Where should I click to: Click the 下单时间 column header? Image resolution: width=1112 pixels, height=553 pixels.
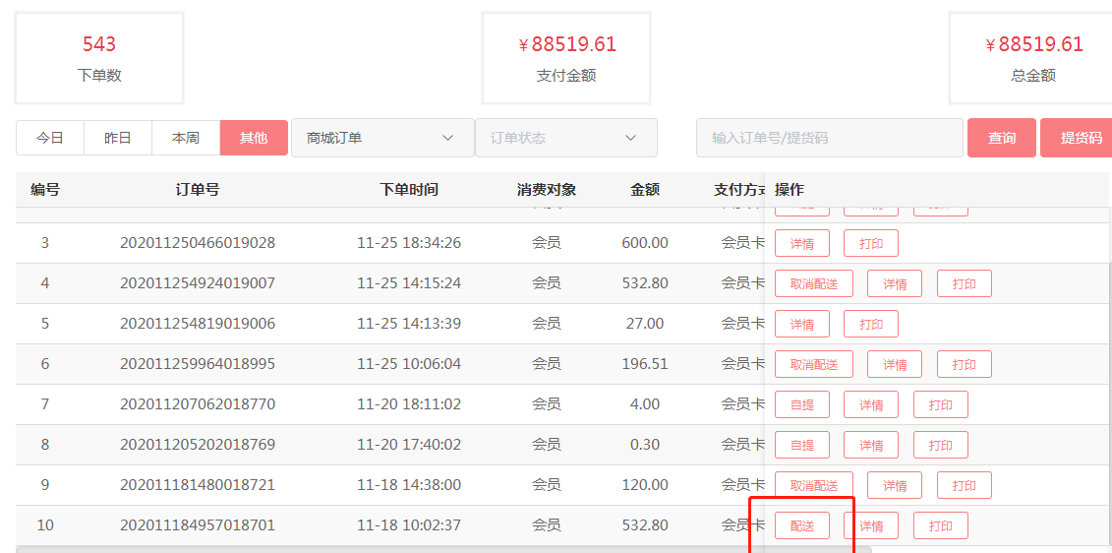[x=408, y=190]
